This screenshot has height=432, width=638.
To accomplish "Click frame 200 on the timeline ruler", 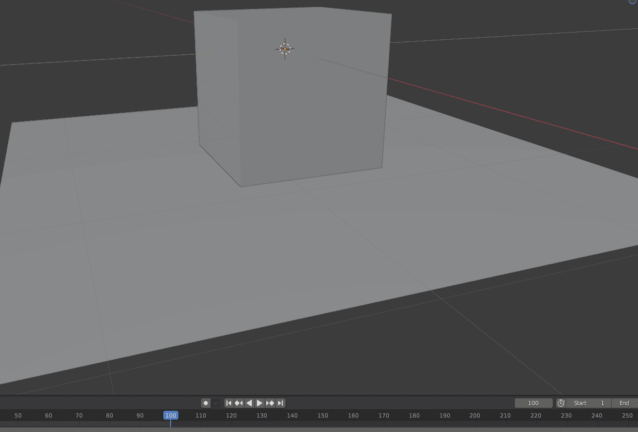I will pyautogui.click(x=475, y=415).
